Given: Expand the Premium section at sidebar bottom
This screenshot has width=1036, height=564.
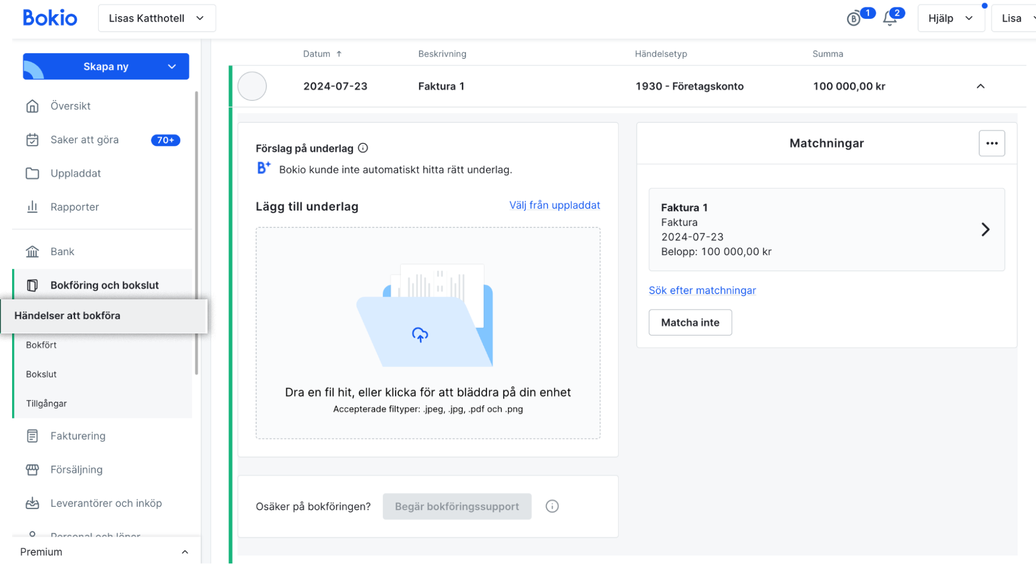Looking at the screenshot, I should pos(184,552).
